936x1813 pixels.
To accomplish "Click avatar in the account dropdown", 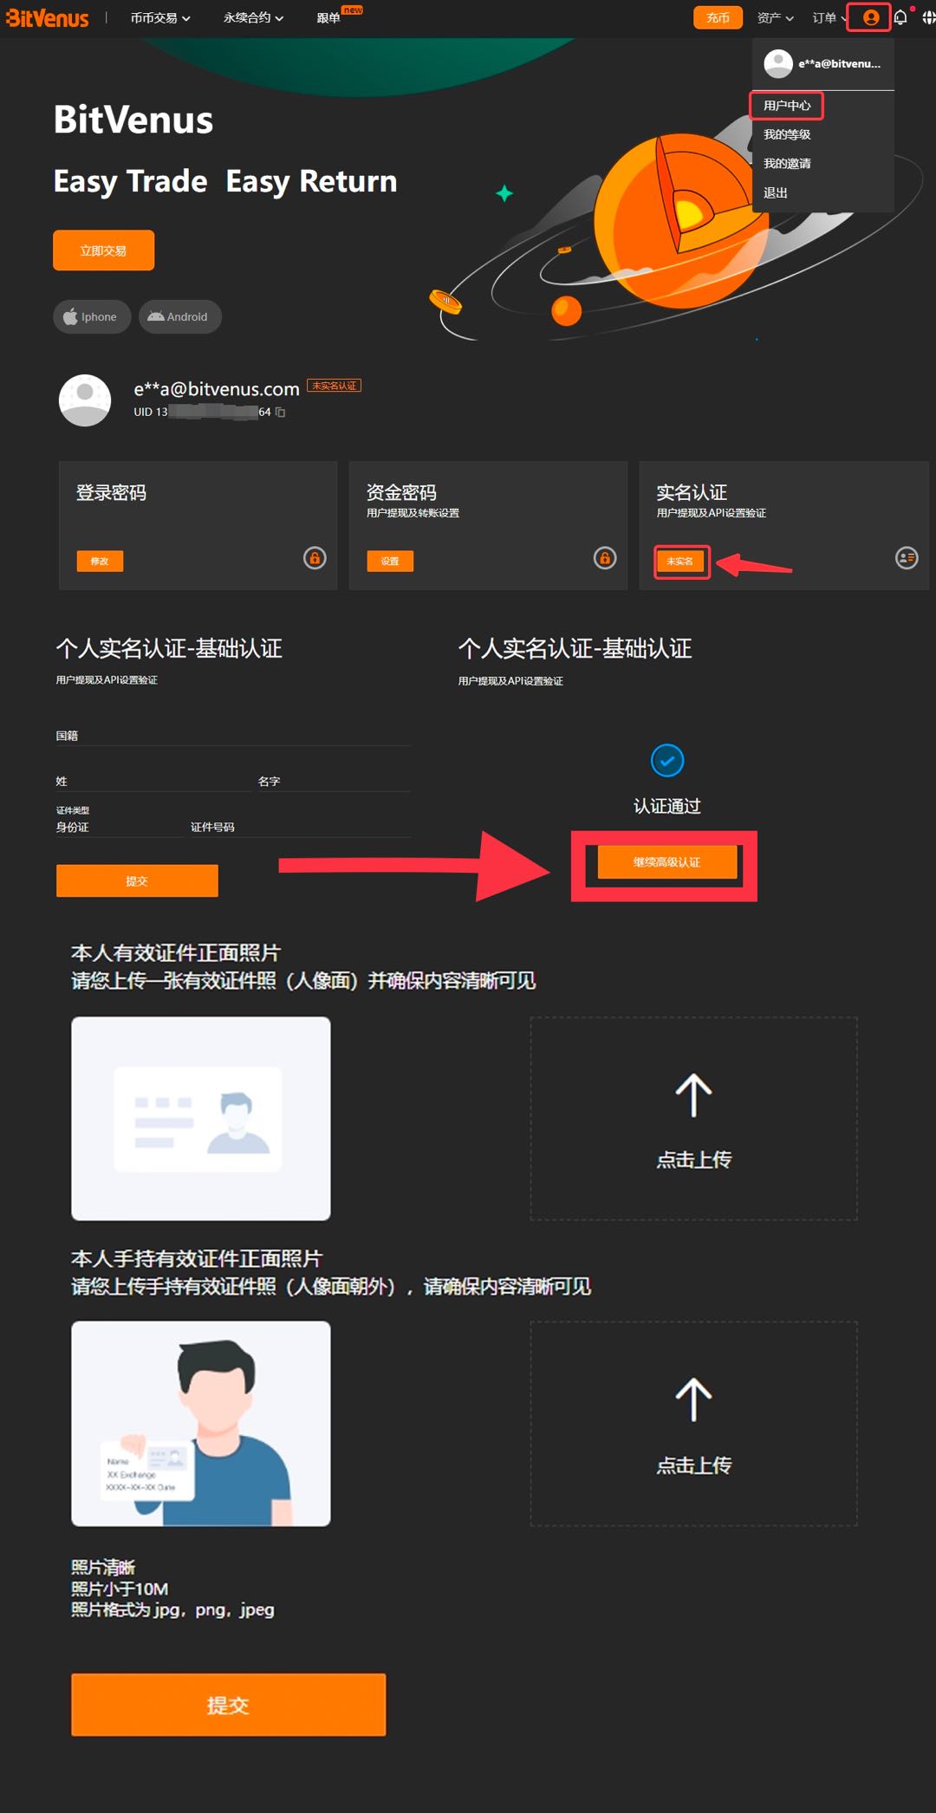I will pyautogui.click(x=778, y=63).
